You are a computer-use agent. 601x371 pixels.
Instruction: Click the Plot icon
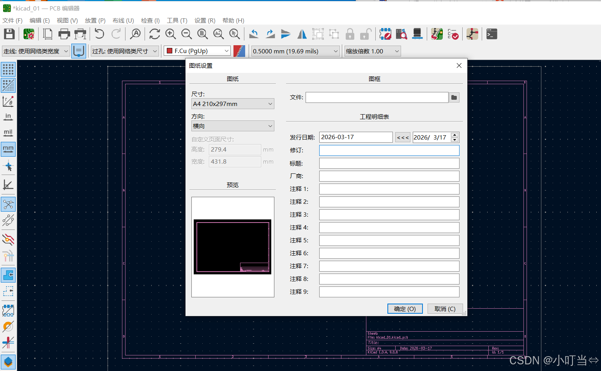tap(80, 34)
